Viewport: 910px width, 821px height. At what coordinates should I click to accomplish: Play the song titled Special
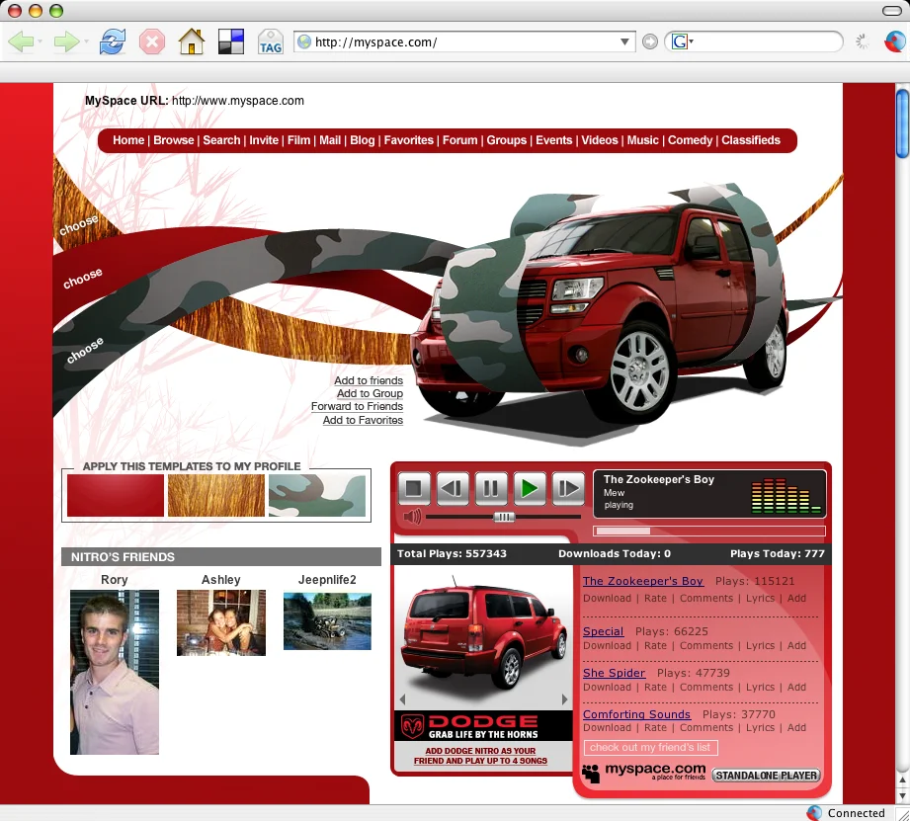pyautogui.click(x=603, y=631)
